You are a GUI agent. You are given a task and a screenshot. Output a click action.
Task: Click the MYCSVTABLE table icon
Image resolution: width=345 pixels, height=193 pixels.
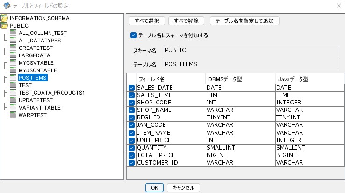pyautogui.click(x=13, y=63)
